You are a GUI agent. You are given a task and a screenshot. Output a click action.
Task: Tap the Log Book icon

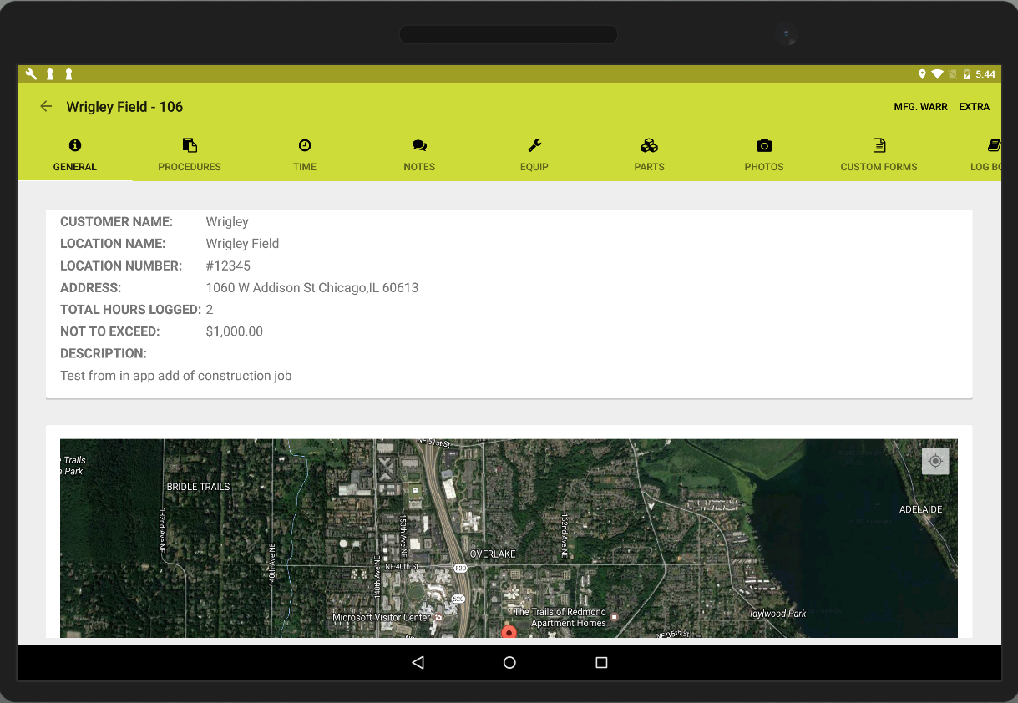(994, 145)
